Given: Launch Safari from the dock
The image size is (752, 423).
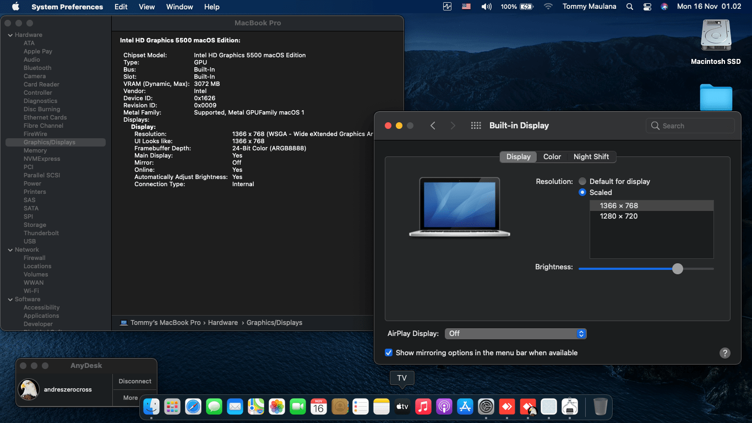Looking at the screenshot, I should coord(193,407).
